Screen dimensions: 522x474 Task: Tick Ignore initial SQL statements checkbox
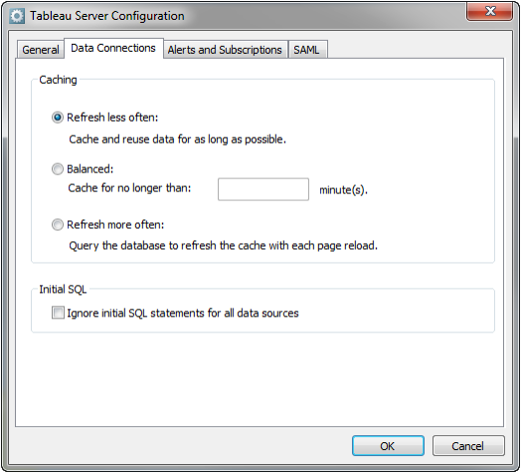58,313
